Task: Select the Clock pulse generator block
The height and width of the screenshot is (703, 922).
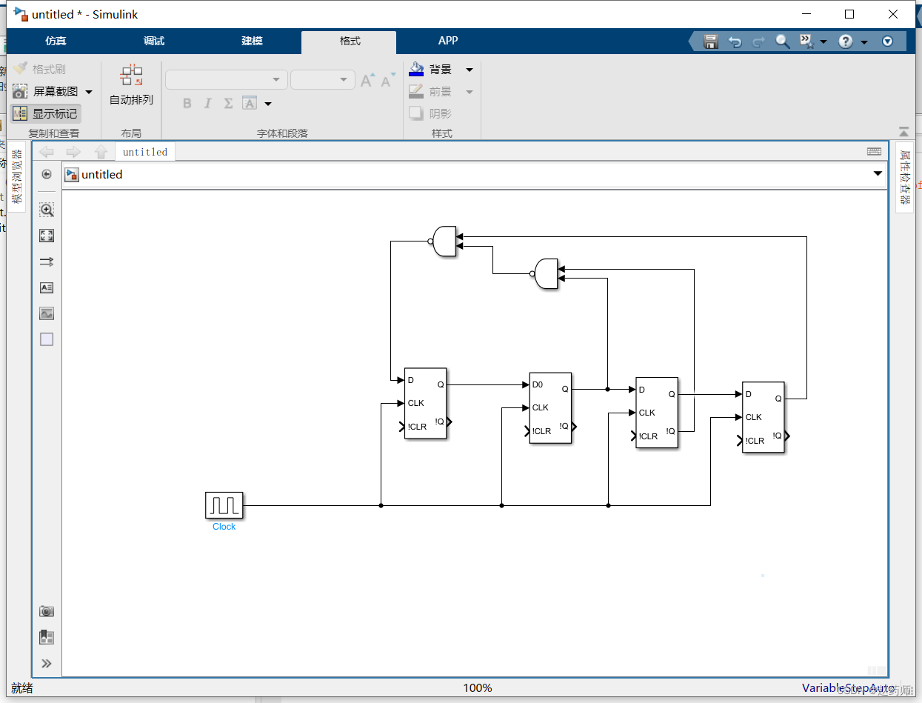Action: tap(224, 505)
